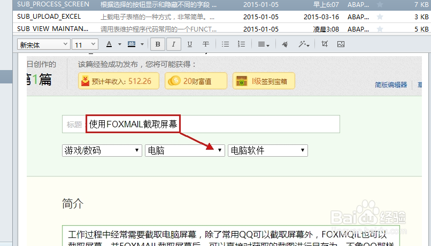The image size is (431, 246).
Task: Open the font color picker
Action: click(109, 44)
